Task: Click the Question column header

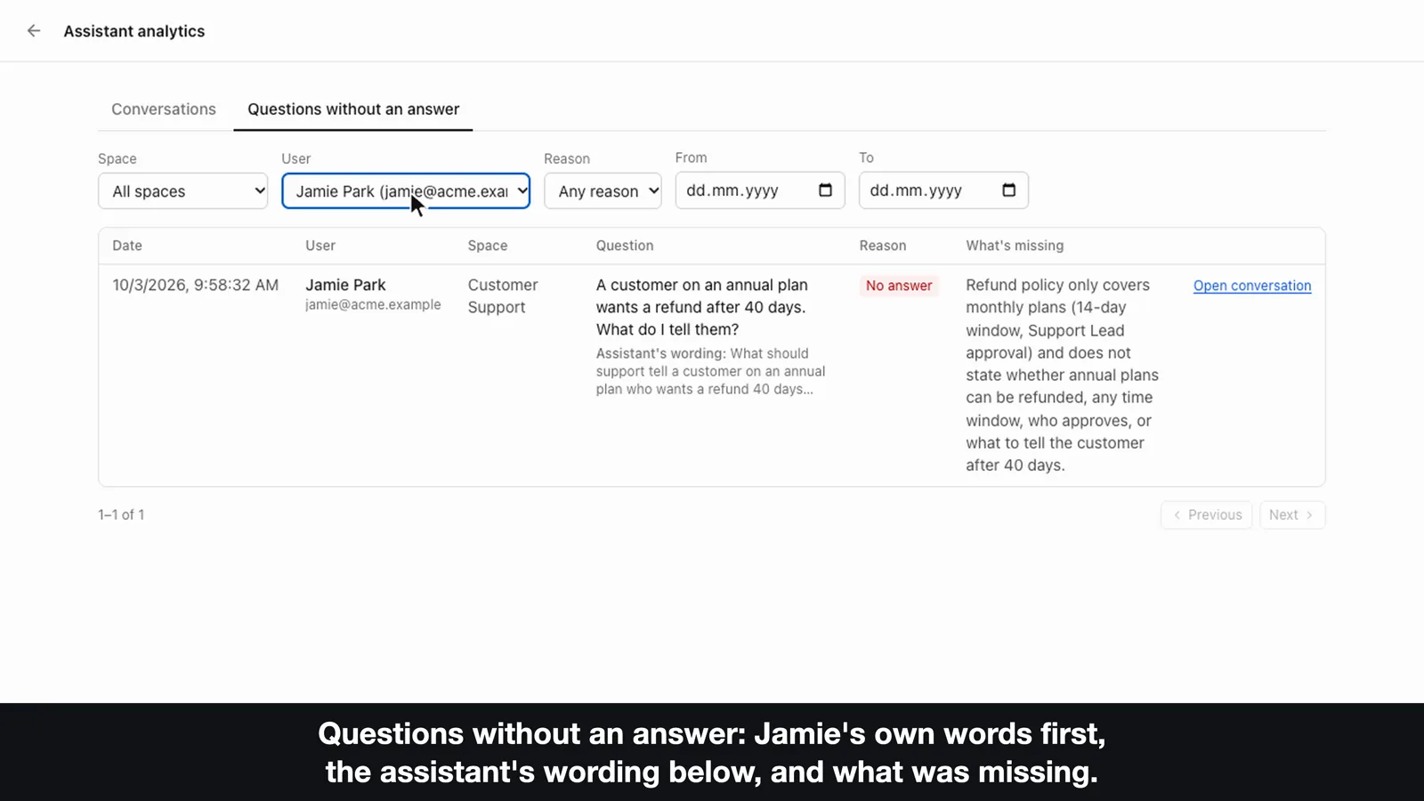Action: pos(625,246)
